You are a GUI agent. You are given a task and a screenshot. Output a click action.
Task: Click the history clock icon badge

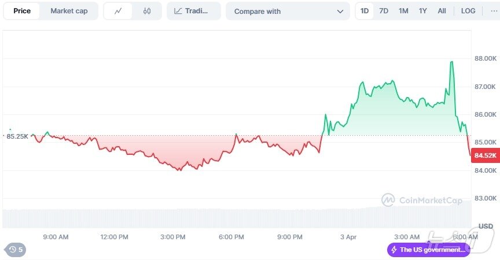coord(15,250)
